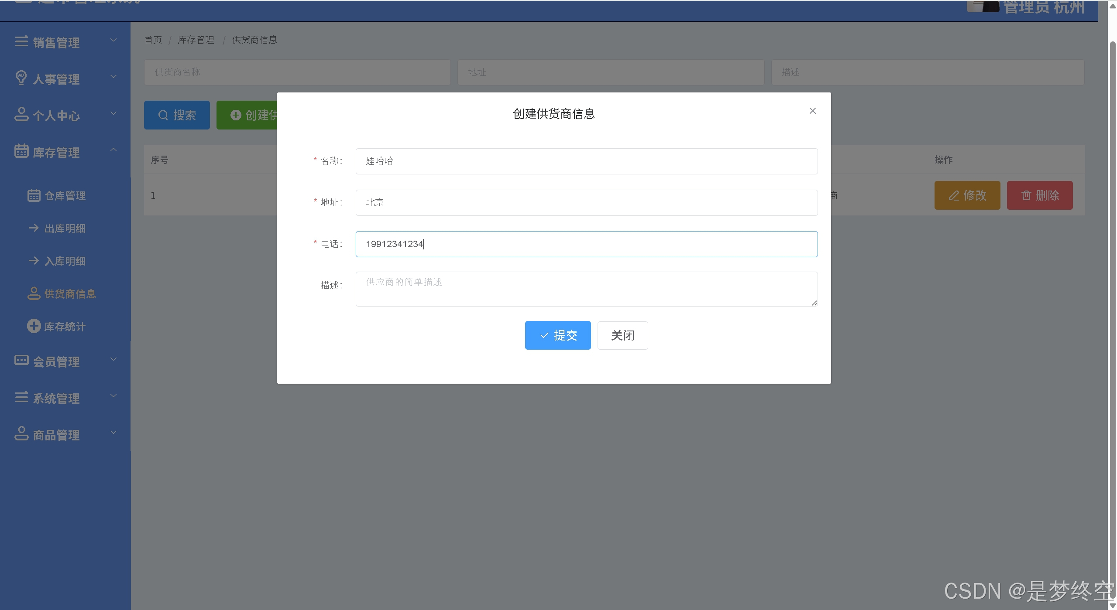
Task: Click the 库存管理 calendar icon
Action: coord(21,151)
